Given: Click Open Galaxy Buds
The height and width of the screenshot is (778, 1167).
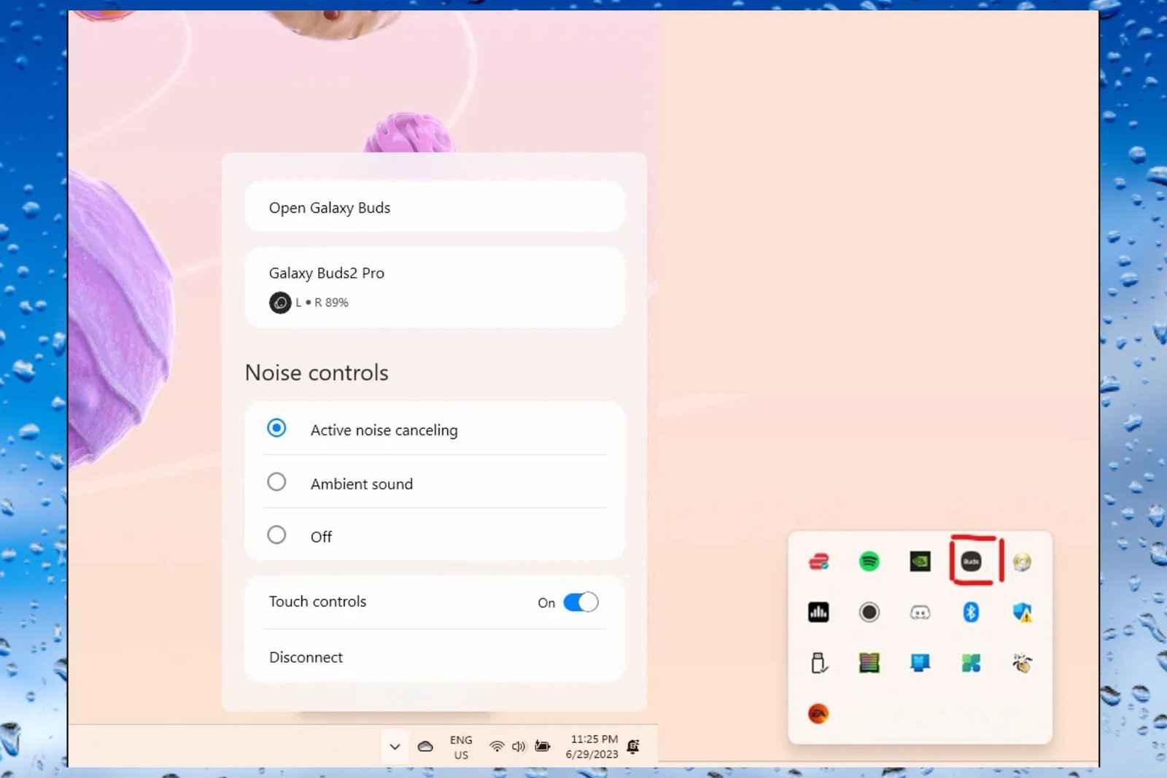Looking at the screenshot, I should [435, 207].
